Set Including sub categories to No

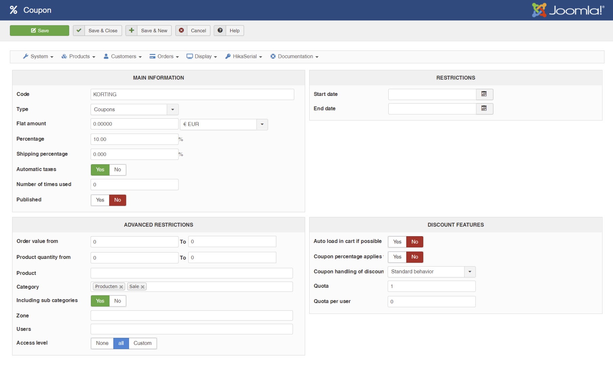coord(117,301)
